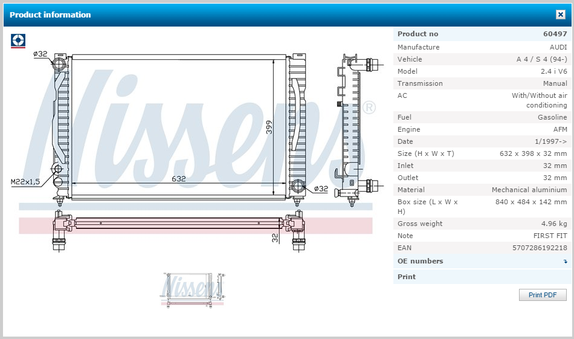Click the main radiator technical drawing

198,152
